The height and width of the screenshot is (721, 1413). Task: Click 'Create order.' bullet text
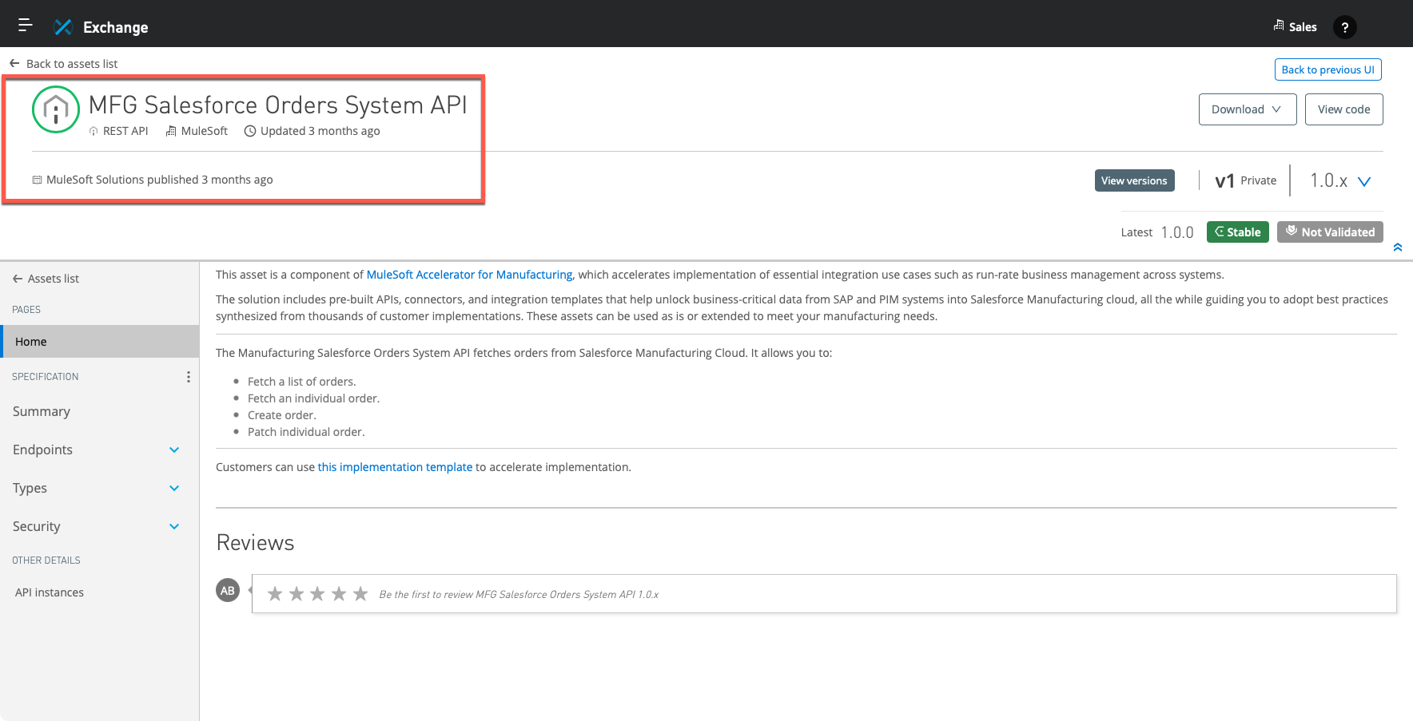pyautogui.click(x=282, y=415)
